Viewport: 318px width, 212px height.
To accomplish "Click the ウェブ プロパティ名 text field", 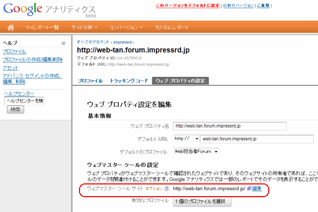I will (x=229, y=126).
